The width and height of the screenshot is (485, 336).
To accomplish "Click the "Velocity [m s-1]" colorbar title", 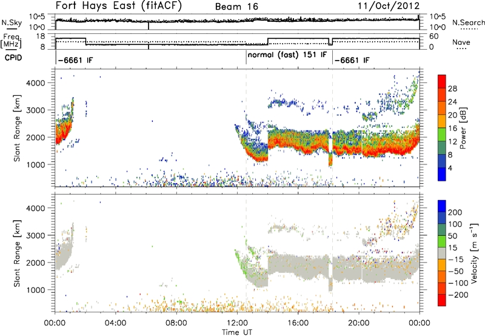I will pos(474,253).
